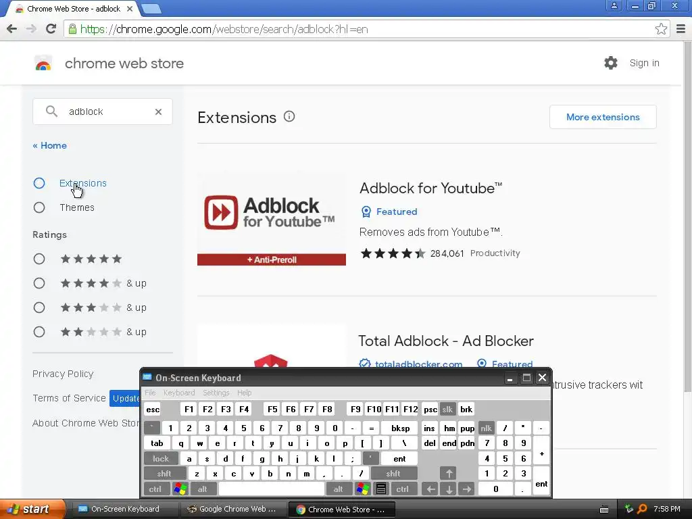Click the magnifier icon in the system tray
The width and height of the screenshot is (692, 519).
642,509
